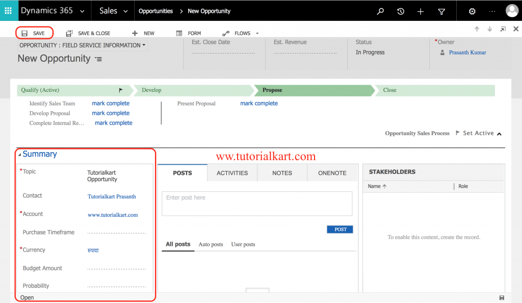522x303 pixels.
Task: Click the pop-out window icon
Action: click(503, 29)
